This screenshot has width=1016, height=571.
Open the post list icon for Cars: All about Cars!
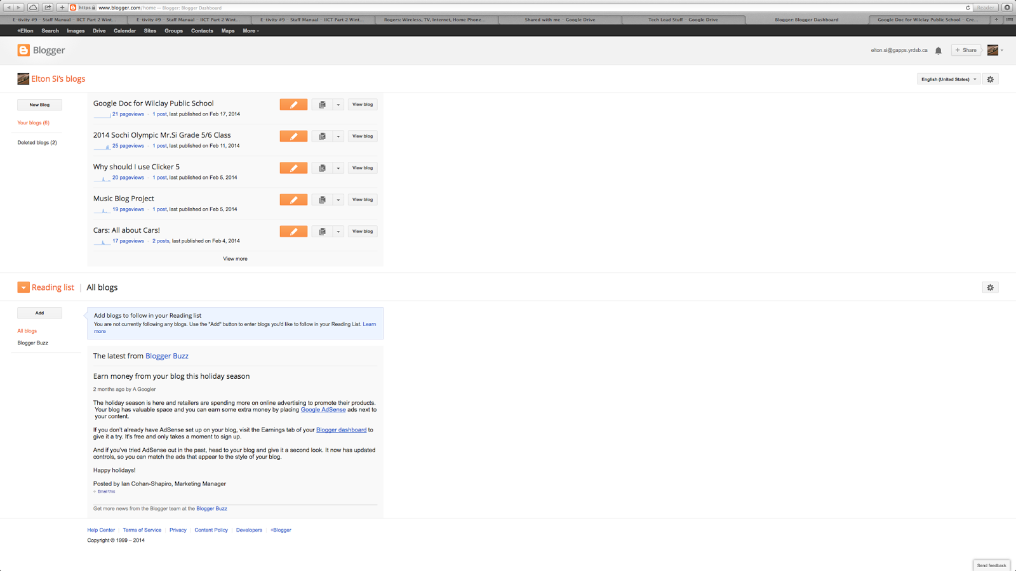[x=322, y=232]
